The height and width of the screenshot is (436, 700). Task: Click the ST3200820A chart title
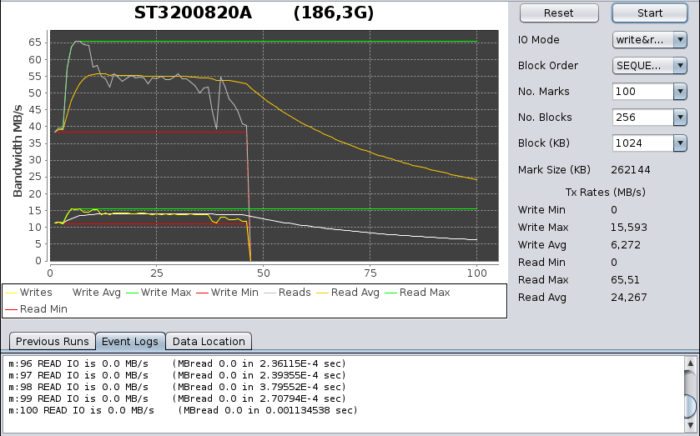click(x=193, y=13)
